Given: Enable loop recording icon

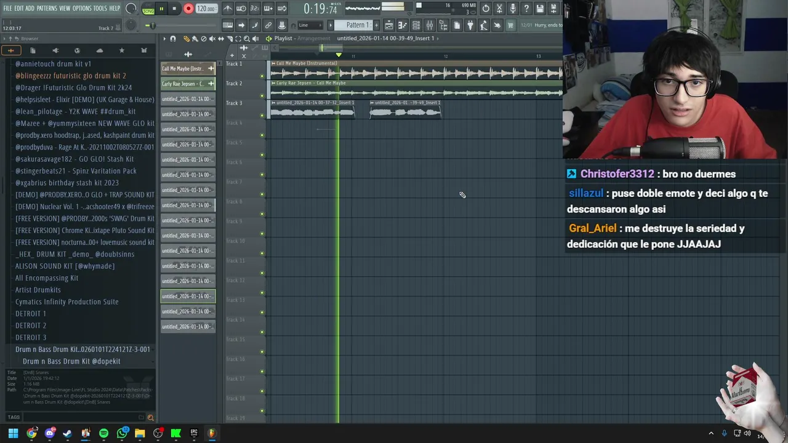Looking at the screenshot, I should point(282,9).
